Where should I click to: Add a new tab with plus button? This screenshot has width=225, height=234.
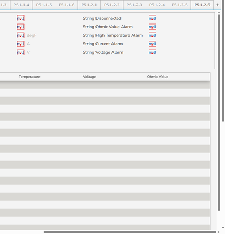217,5
